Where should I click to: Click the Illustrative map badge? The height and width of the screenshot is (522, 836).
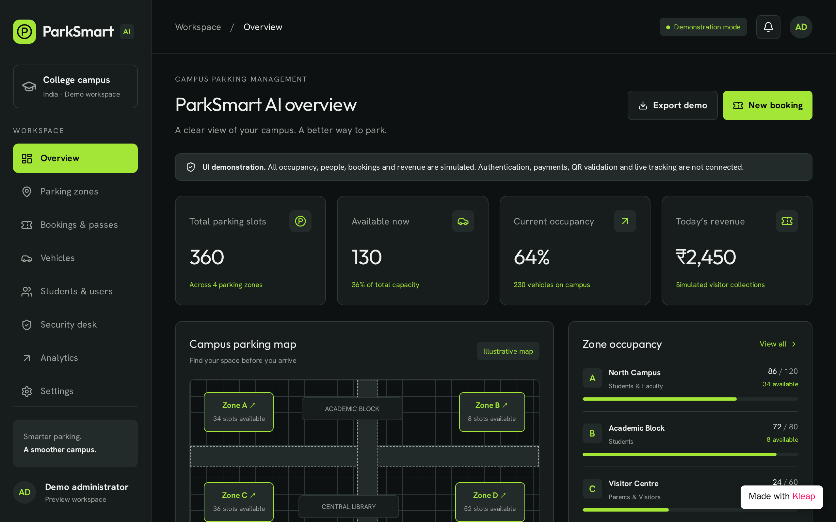click(508, 351)
